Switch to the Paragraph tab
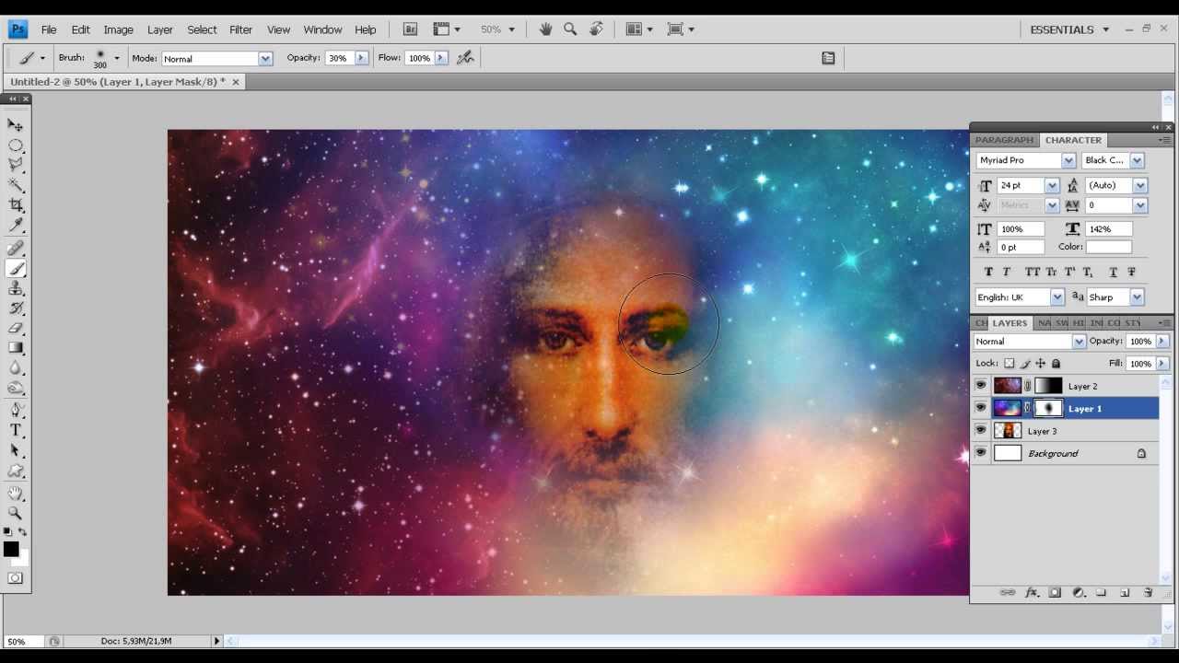The height and width of the screenshot is (663, 1179). point(1004,140)
